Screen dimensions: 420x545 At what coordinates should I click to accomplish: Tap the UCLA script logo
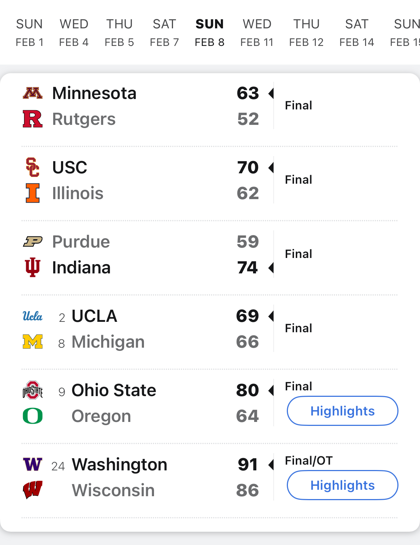pos(33,316)
